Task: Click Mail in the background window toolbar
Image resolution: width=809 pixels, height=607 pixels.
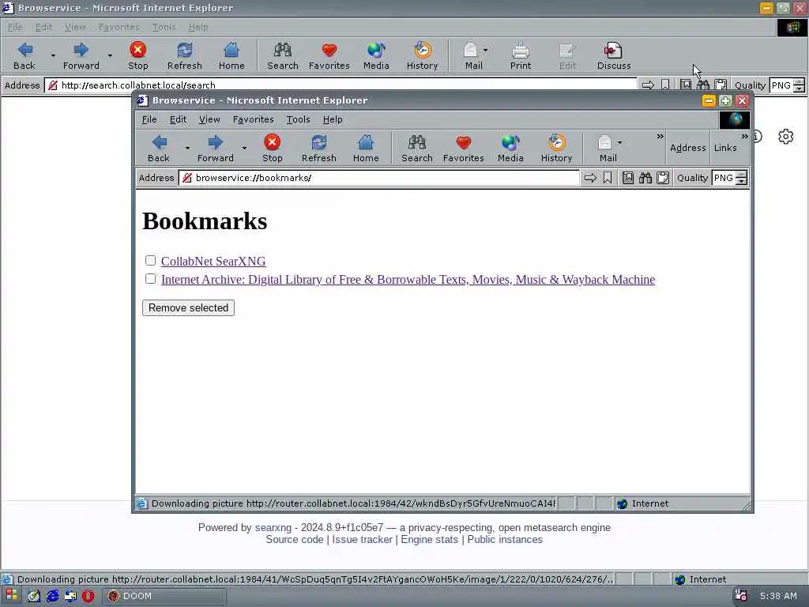Action: pyautogui.click(x=473, y=56)
